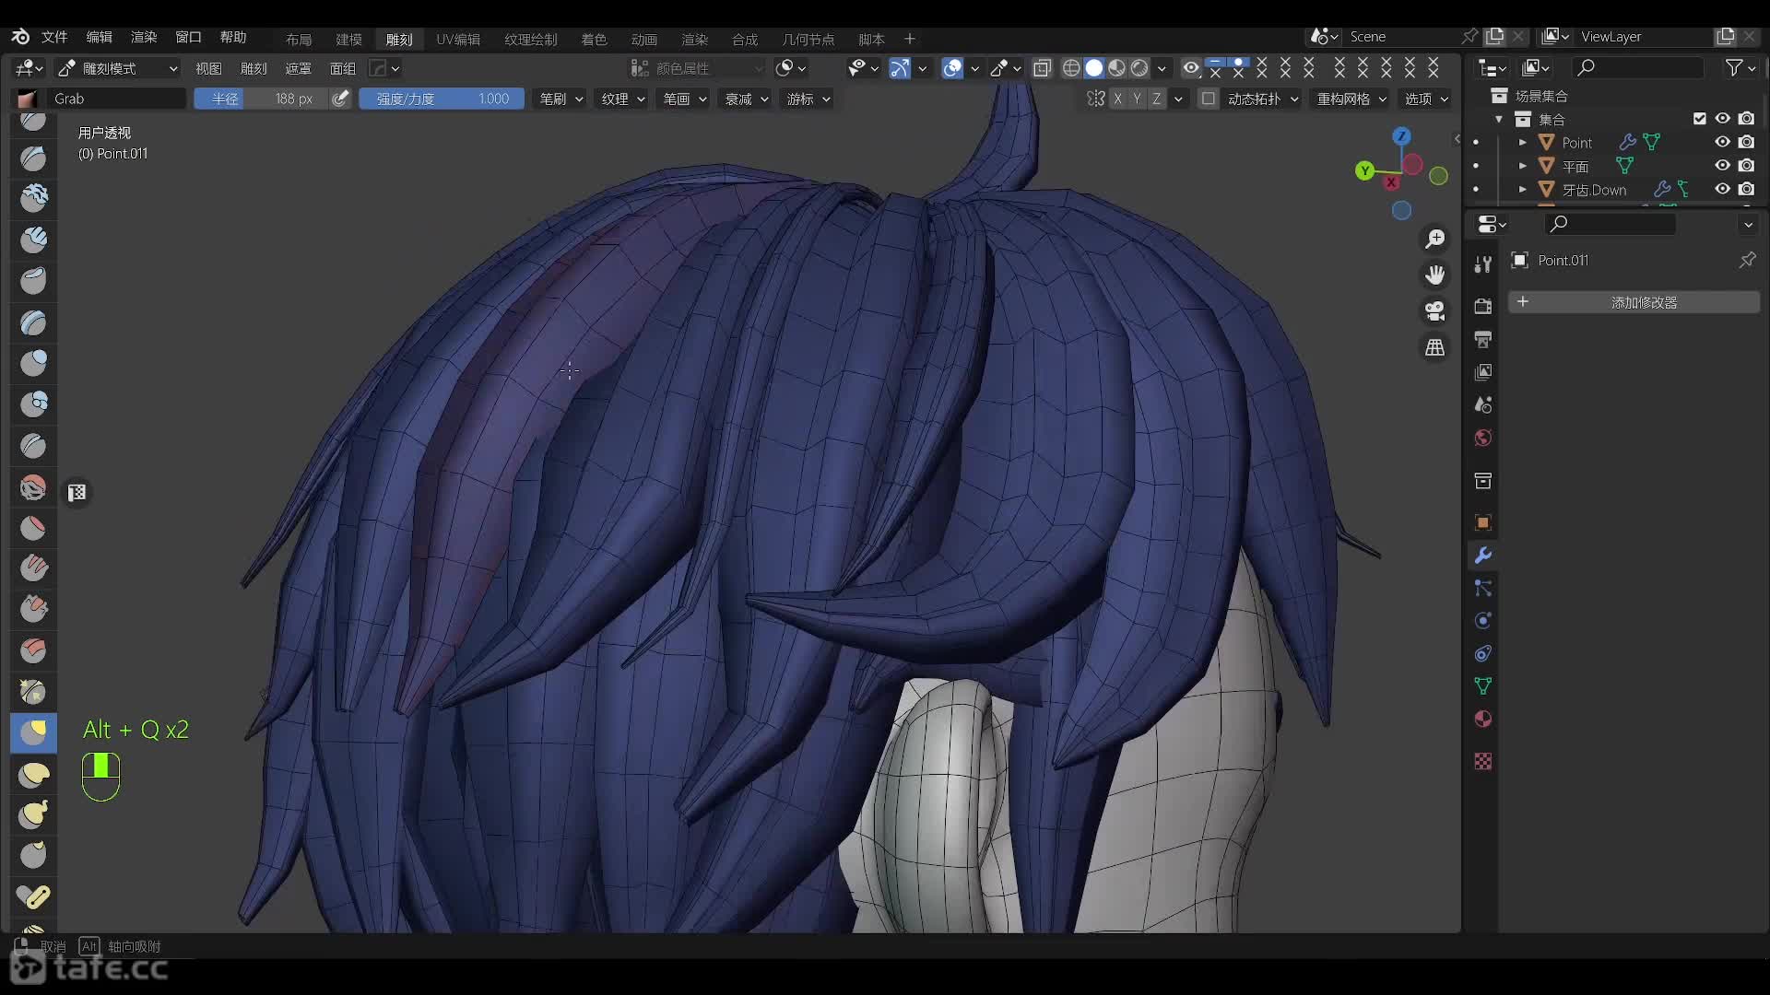Toggle the viewport overlays display
Screen dimensions: 1770x995
click(952, 68)
